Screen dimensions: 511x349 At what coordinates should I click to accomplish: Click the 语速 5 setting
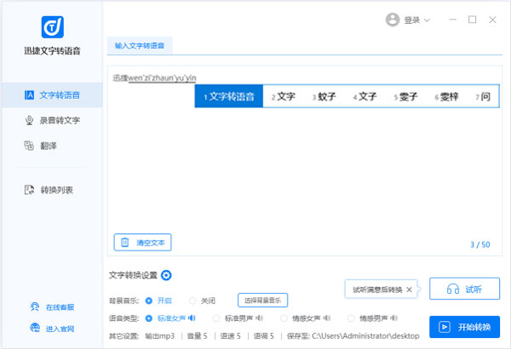pyautogui.click(x=231, y=336)
